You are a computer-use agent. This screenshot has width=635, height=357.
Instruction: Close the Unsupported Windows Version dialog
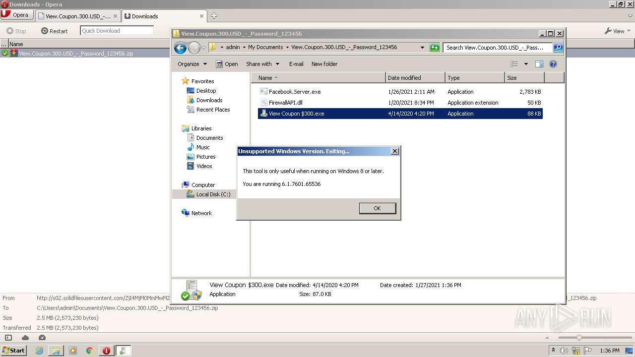(x=395, y=151)
